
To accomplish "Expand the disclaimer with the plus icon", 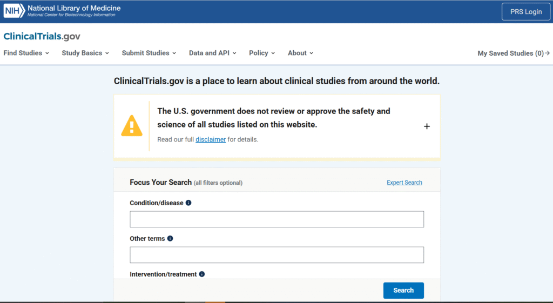I will pos(427,126).
